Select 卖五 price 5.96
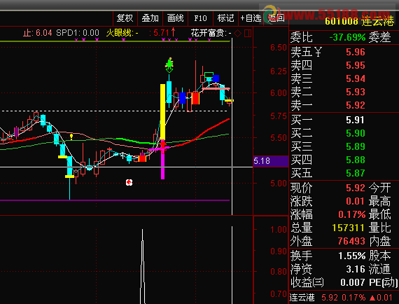The height and width of the screenshot is (304, 399). (356, 53)
